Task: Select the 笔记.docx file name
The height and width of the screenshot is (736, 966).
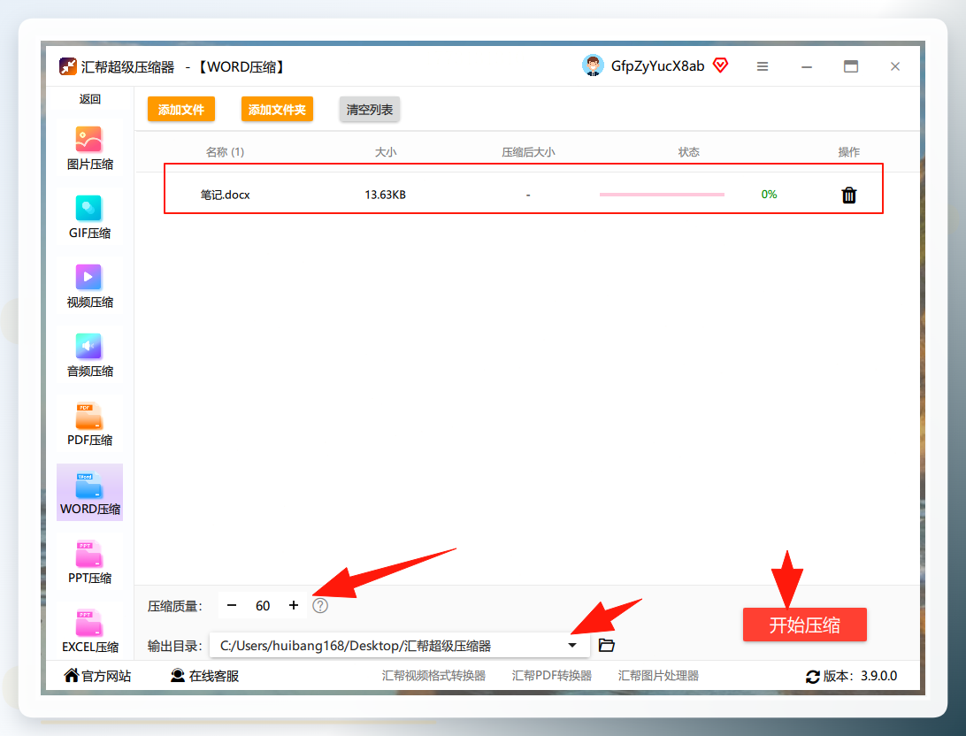Action: (x=225, y=195)
